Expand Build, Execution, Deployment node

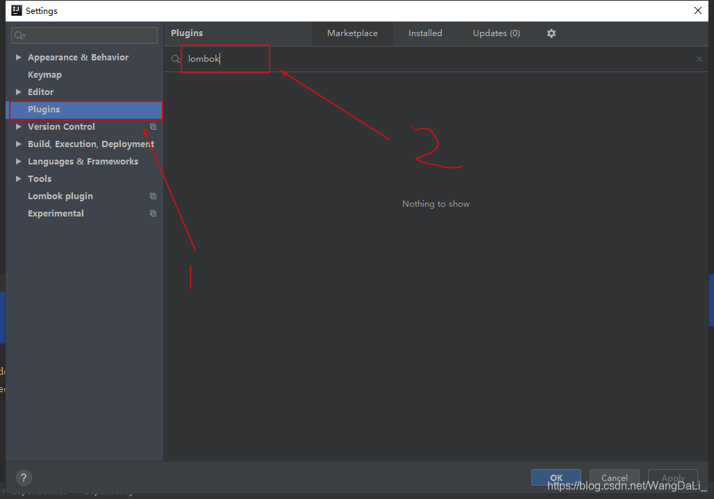18,144
